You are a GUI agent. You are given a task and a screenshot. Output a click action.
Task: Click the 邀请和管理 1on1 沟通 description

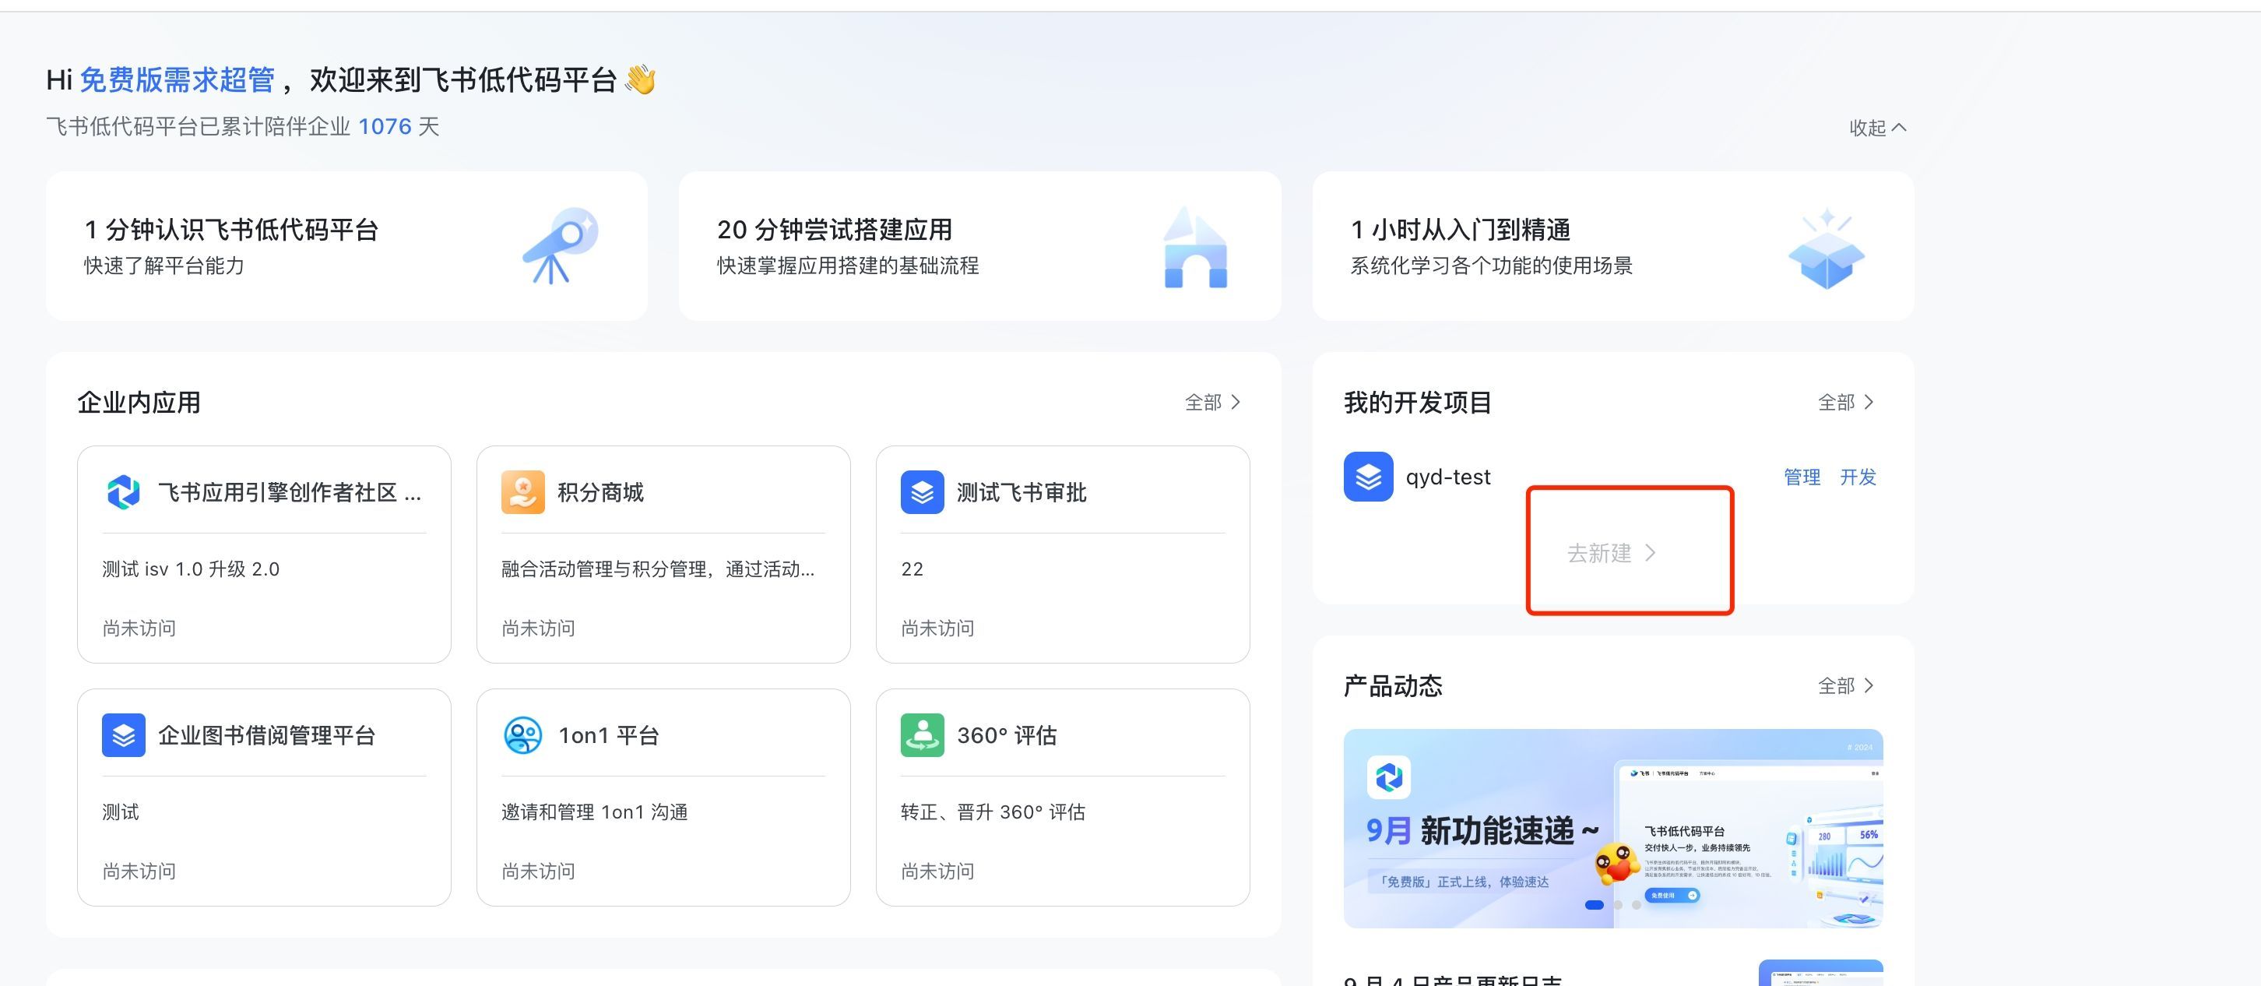click(594, 812)
